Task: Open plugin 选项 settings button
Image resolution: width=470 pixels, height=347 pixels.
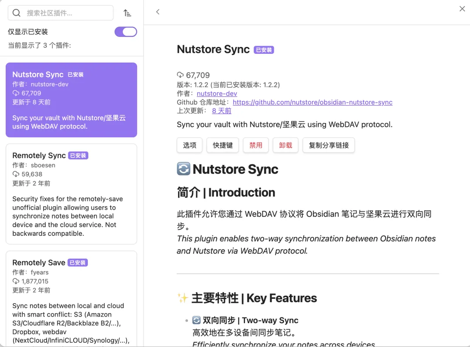Action: click(x=189, y=145)
